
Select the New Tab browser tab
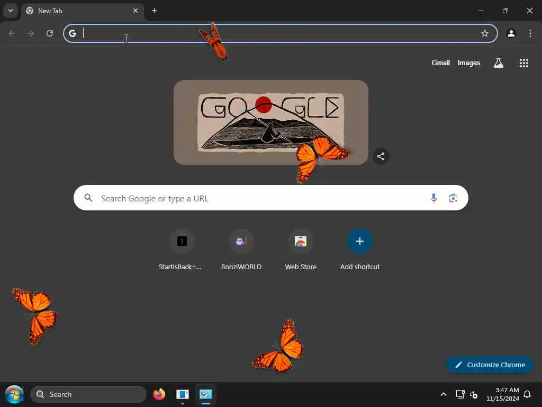[82, 11]
